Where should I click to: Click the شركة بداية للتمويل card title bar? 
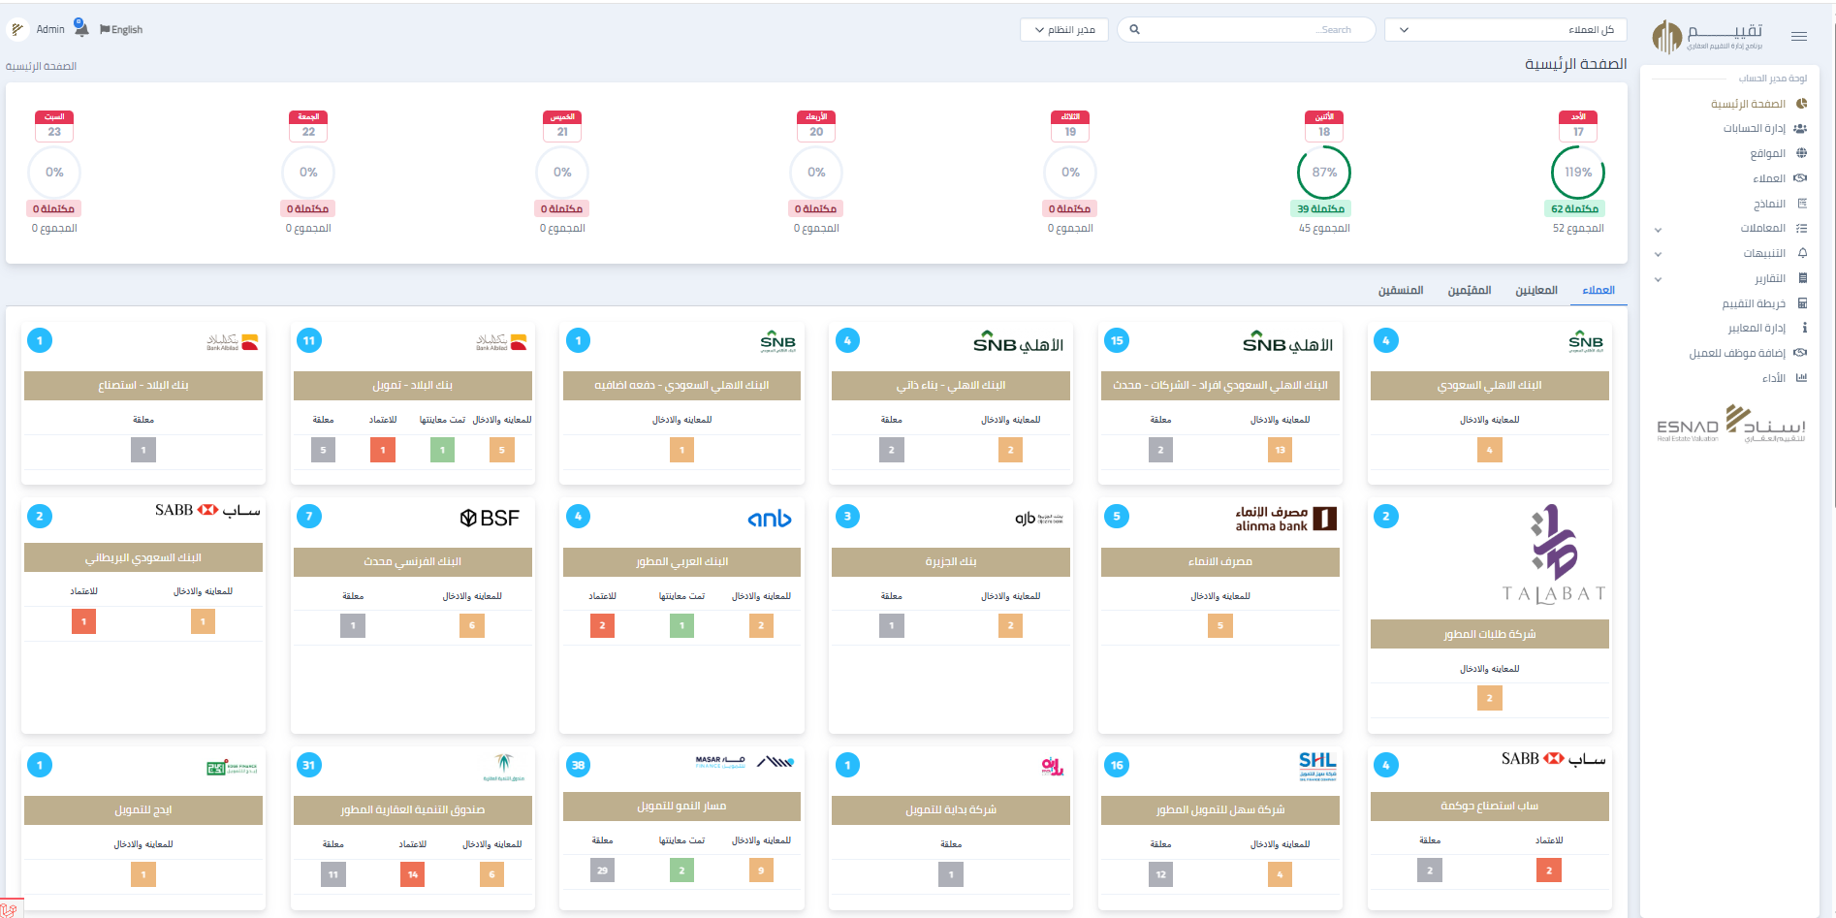(950, 809)
